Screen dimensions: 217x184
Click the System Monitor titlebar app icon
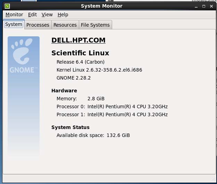point(7,6)
